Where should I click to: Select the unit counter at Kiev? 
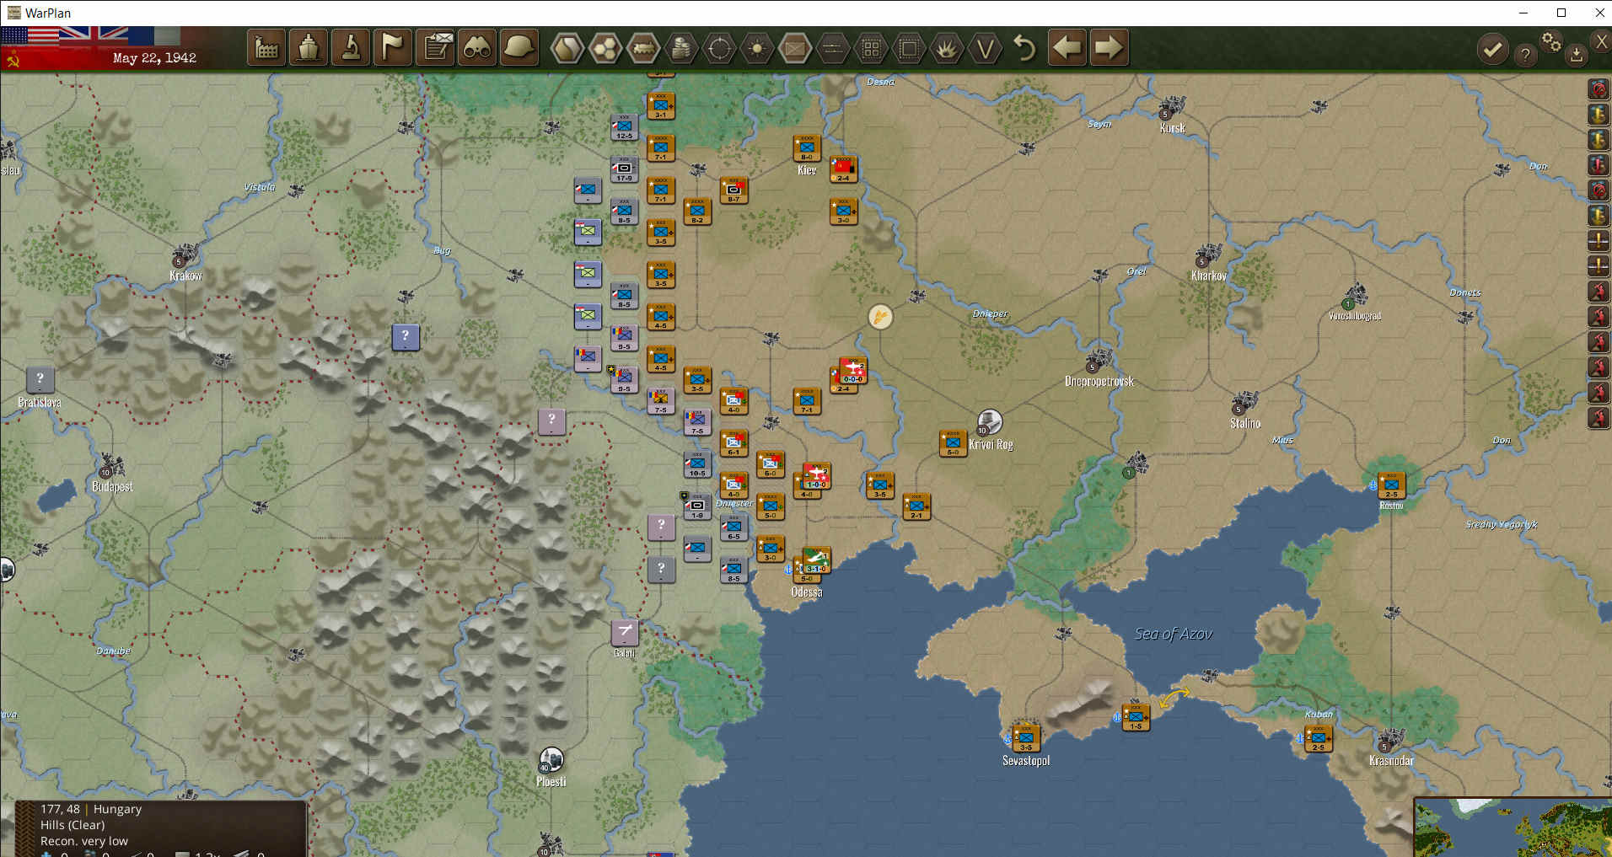point(807,148)
